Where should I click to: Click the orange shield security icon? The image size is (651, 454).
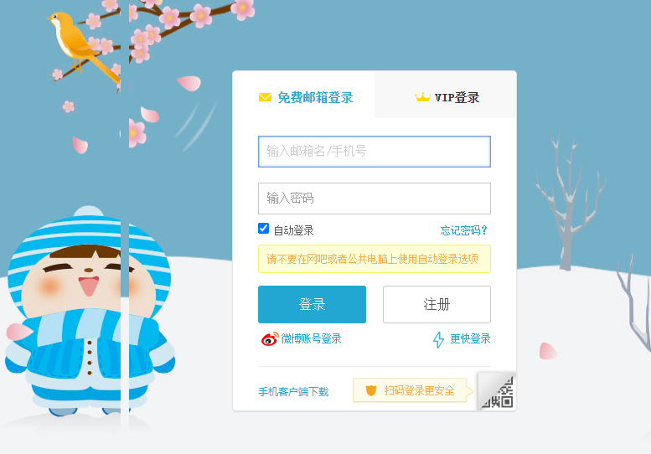click(371, 390)
